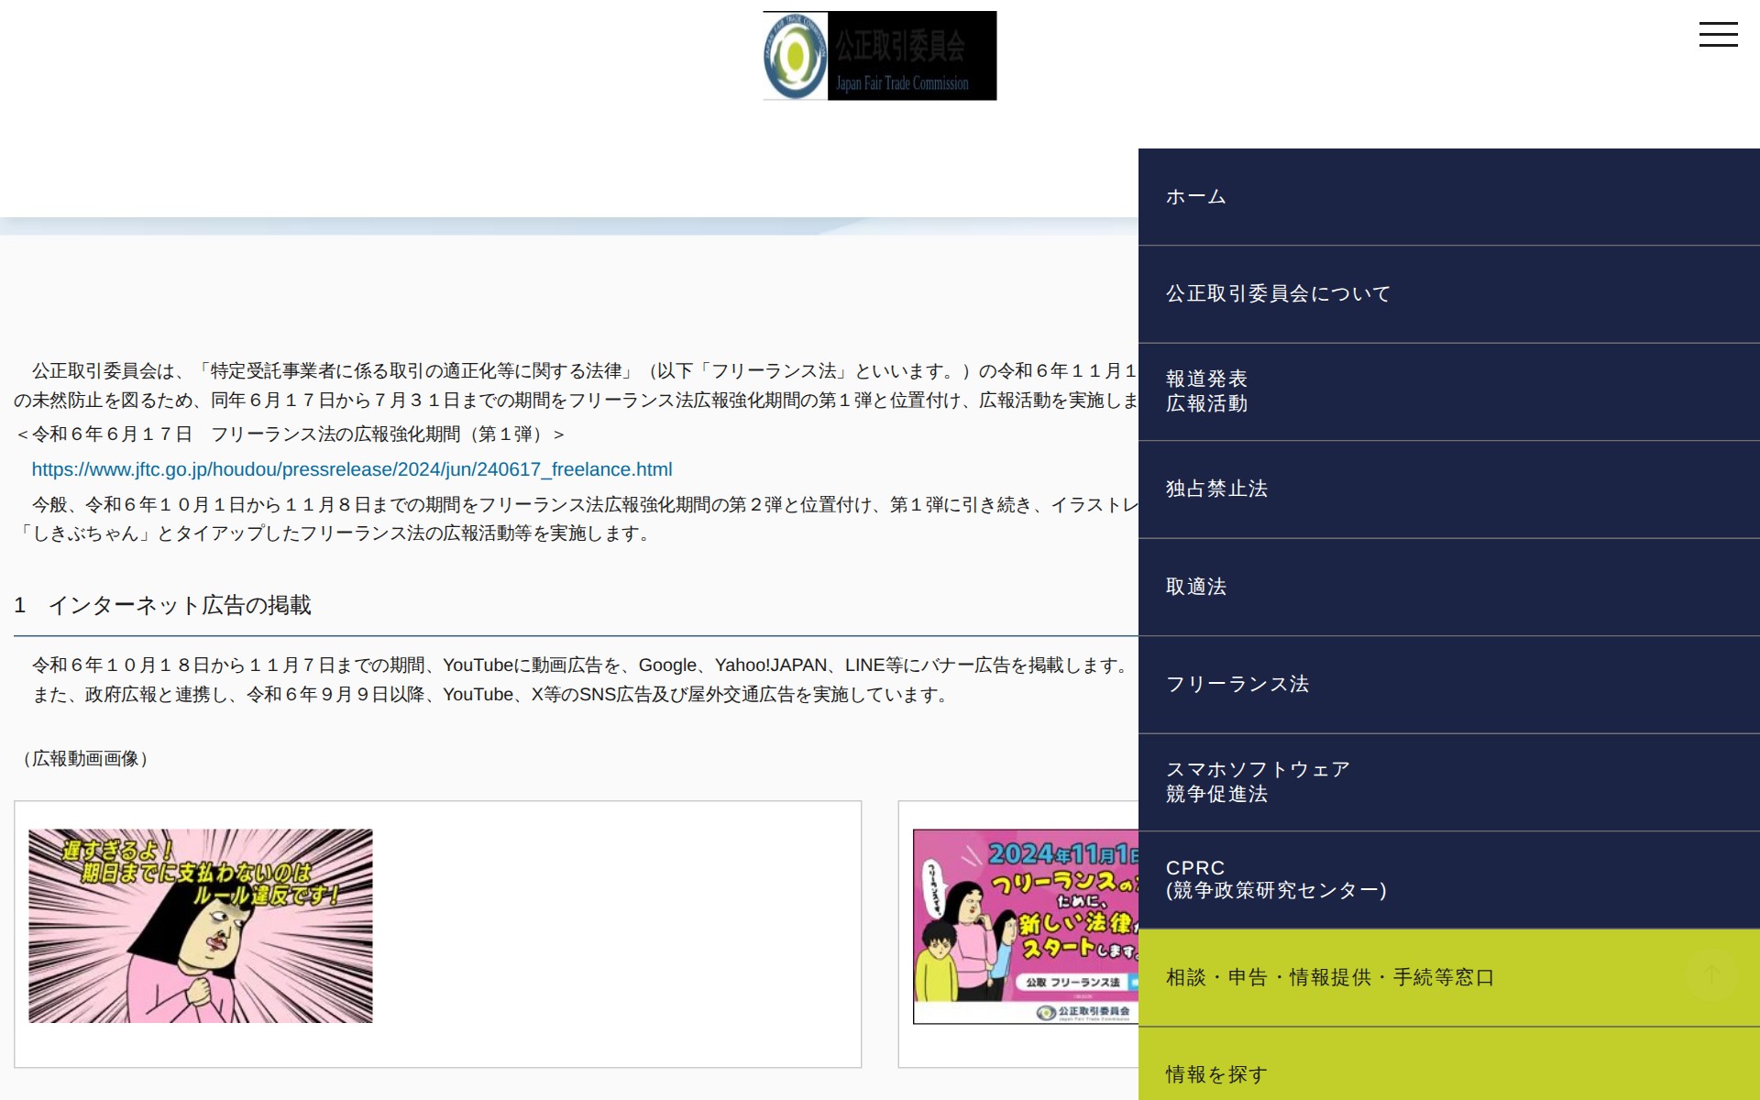Open 公正取引委員会について menu item
Screen dimensions: 1760x1100
[x=1278, y=293]
